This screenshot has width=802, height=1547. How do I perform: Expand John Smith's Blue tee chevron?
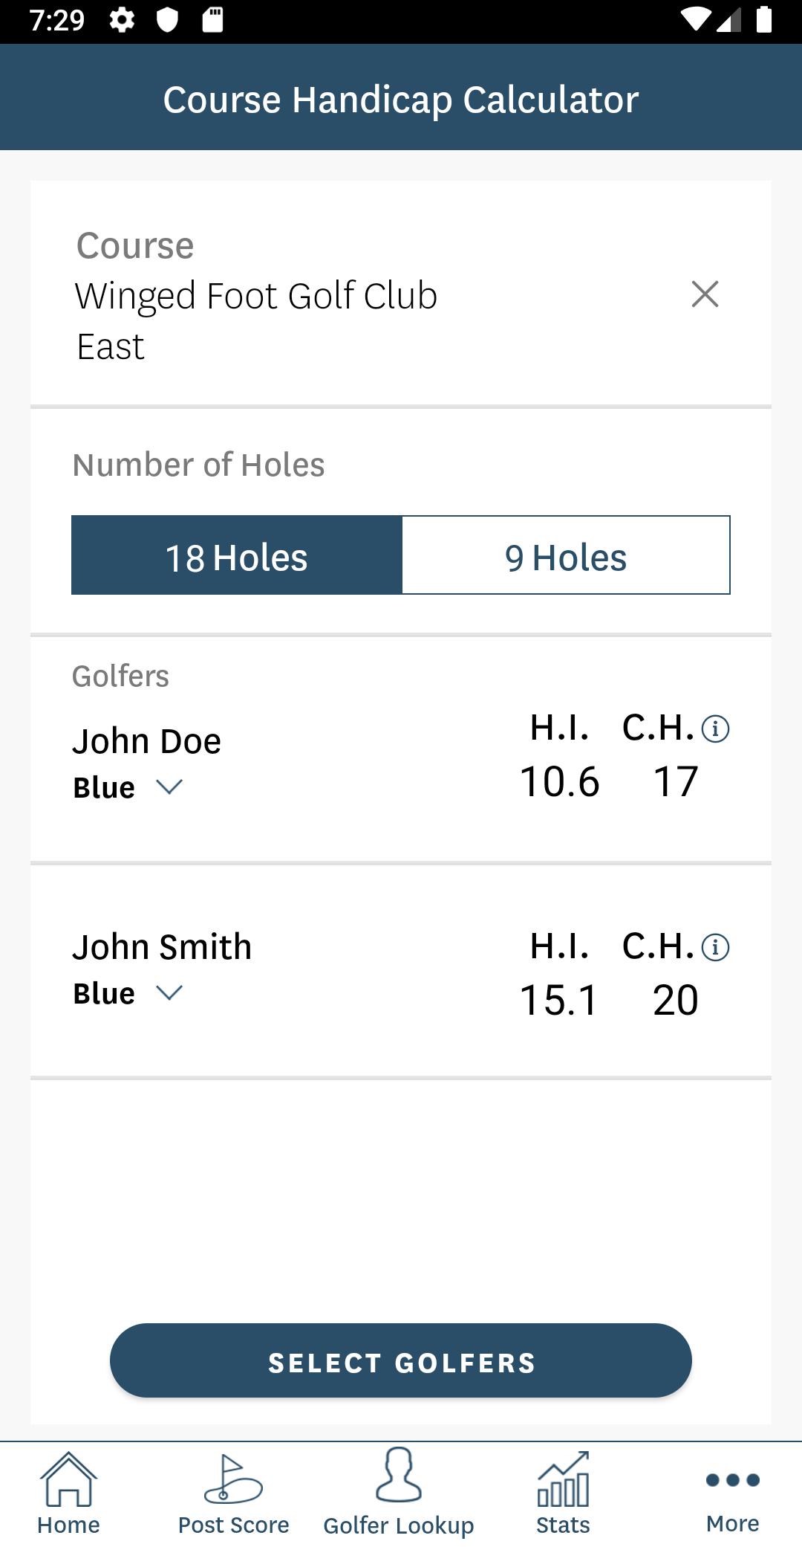coord(169,992)
